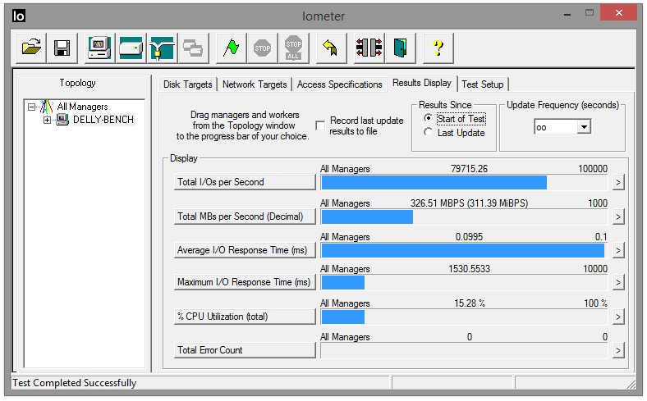
Task: Select the DELLY-BENCH computer icon
Action: click(62, 120)
